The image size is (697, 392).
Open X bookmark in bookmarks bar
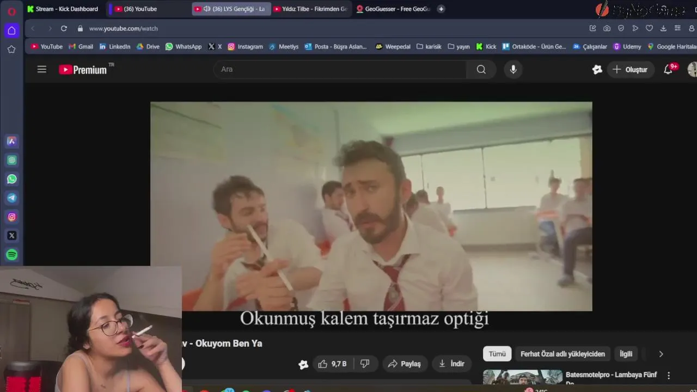(215, 47)
